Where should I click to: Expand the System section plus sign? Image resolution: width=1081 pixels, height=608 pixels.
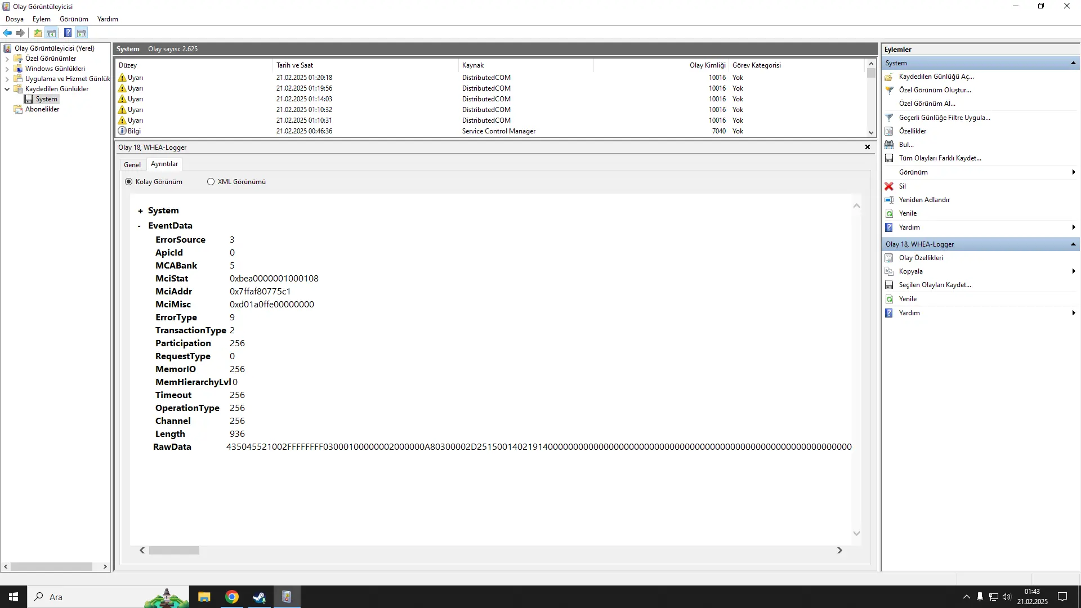140,211
